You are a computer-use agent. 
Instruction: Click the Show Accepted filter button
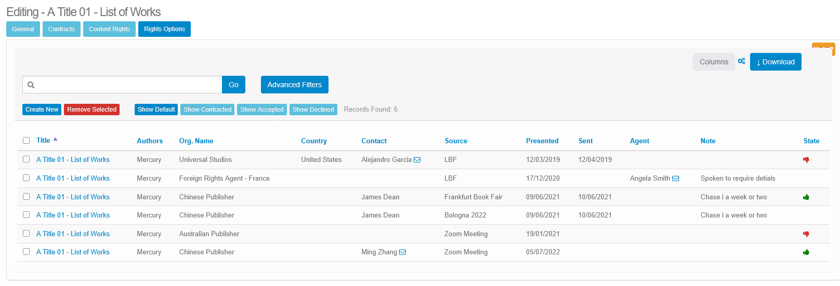(x=262, y=110)
